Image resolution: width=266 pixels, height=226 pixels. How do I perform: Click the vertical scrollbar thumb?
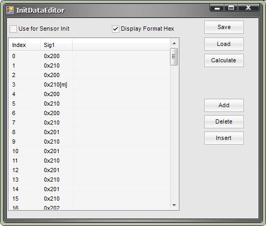pyautogui.click(x=174, y=57)
